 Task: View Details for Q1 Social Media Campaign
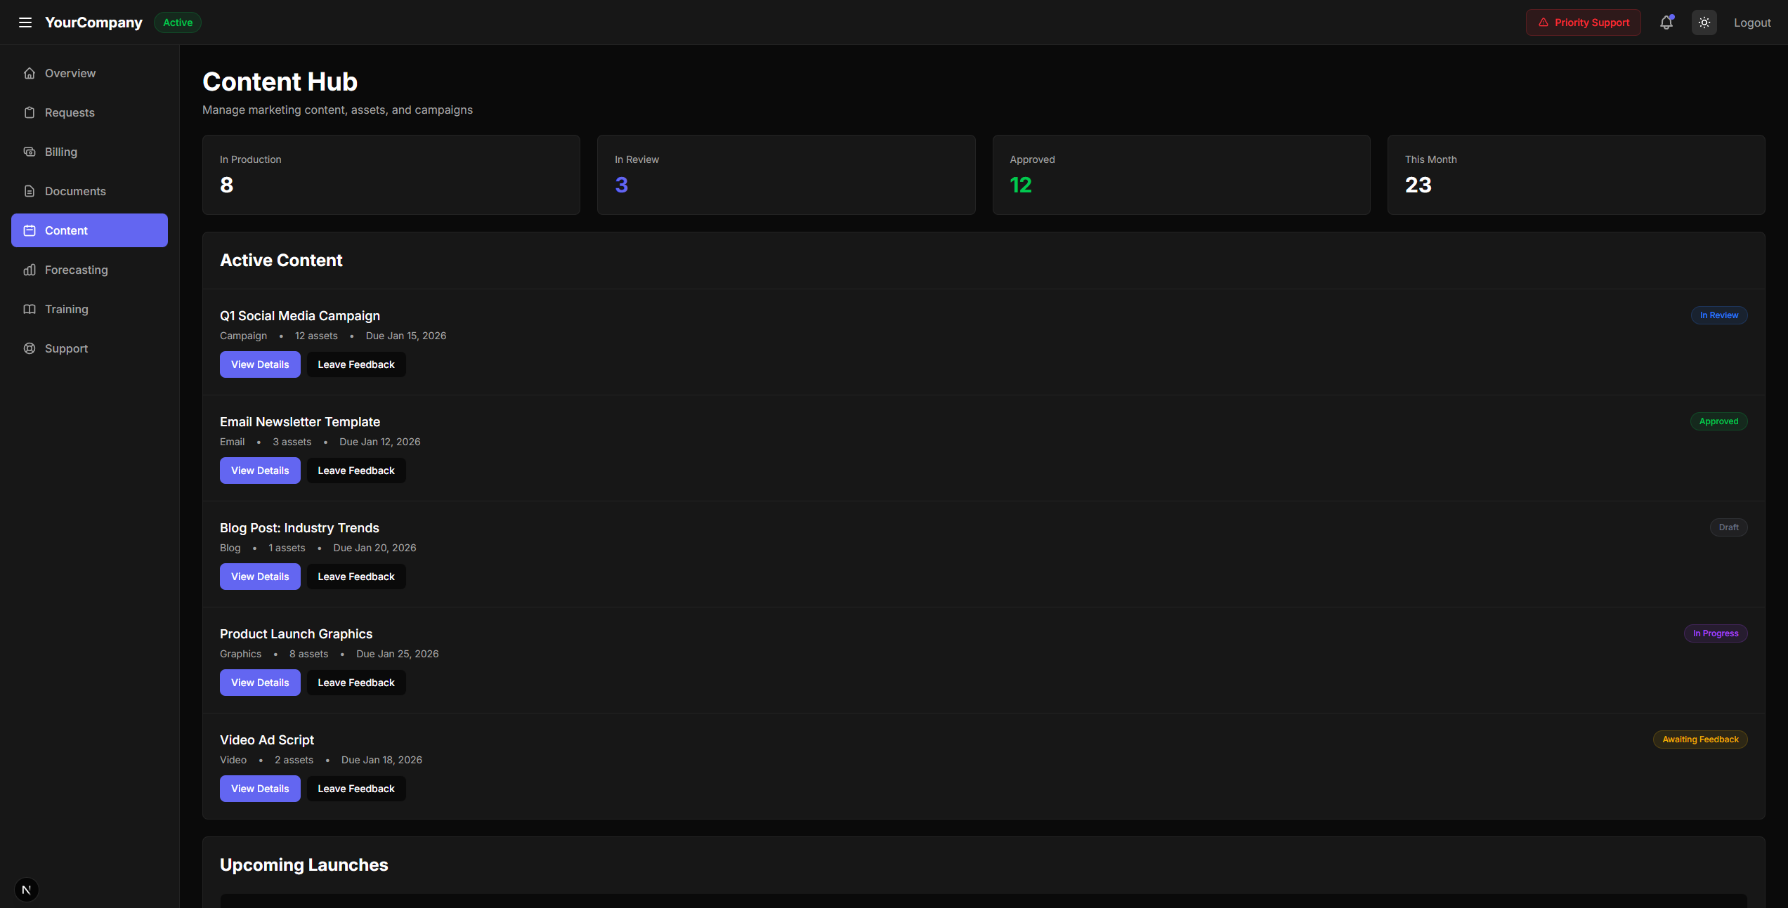pos(260,364)
